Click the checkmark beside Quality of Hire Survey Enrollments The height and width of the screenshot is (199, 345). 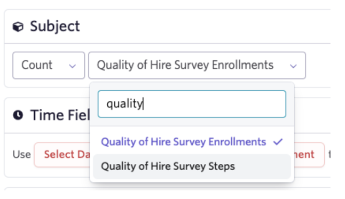point(278,142)
